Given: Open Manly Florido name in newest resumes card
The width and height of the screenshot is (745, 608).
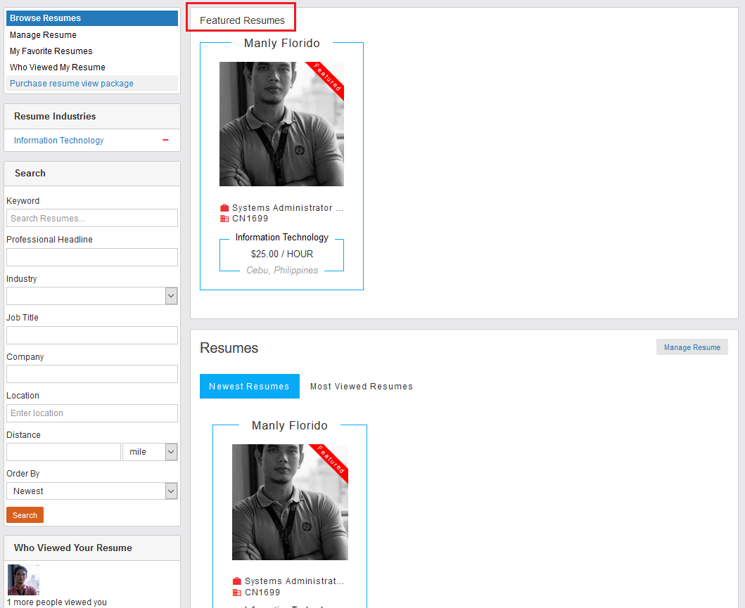Looking at the screenshot, I should click(x=290, y=426).
